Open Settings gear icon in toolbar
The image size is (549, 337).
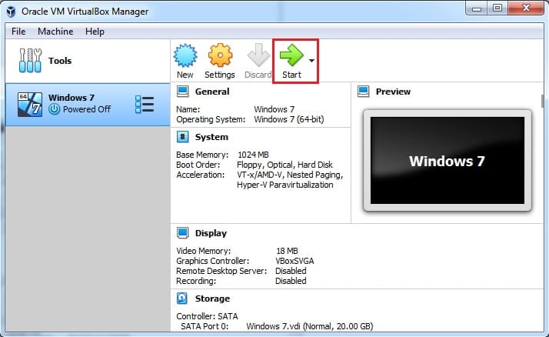pos(220,55)
